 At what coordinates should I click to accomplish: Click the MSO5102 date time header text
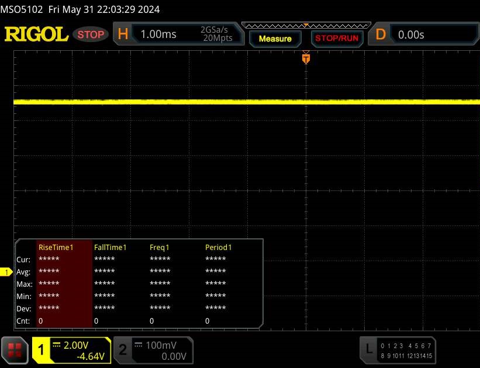pos(80,9)
